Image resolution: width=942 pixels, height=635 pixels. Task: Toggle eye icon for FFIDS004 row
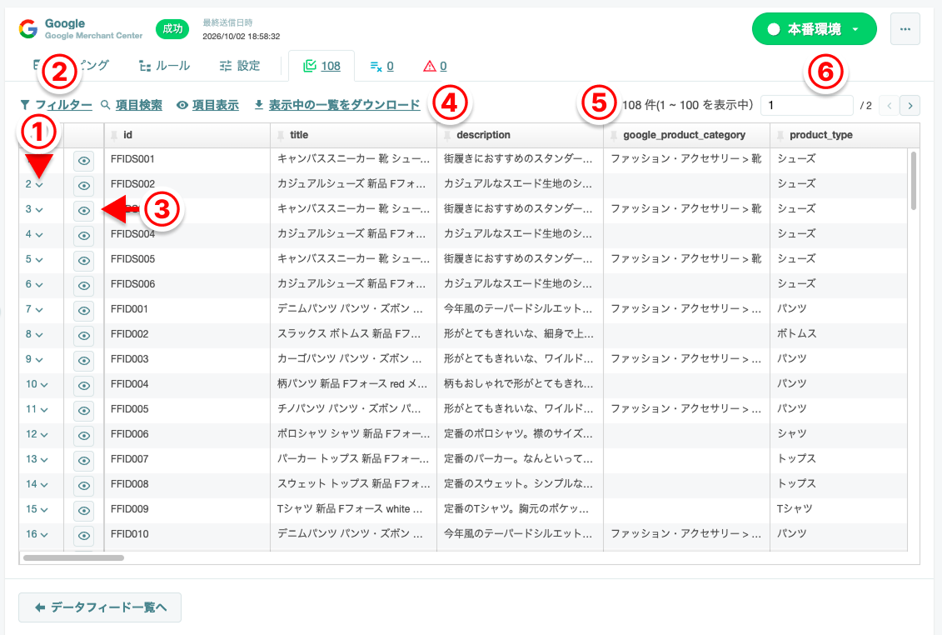coord(84,236)
